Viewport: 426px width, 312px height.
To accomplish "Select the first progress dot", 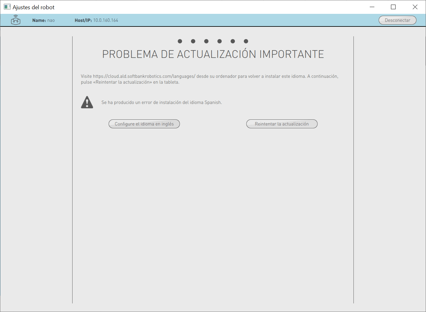I will coord(180,41).
